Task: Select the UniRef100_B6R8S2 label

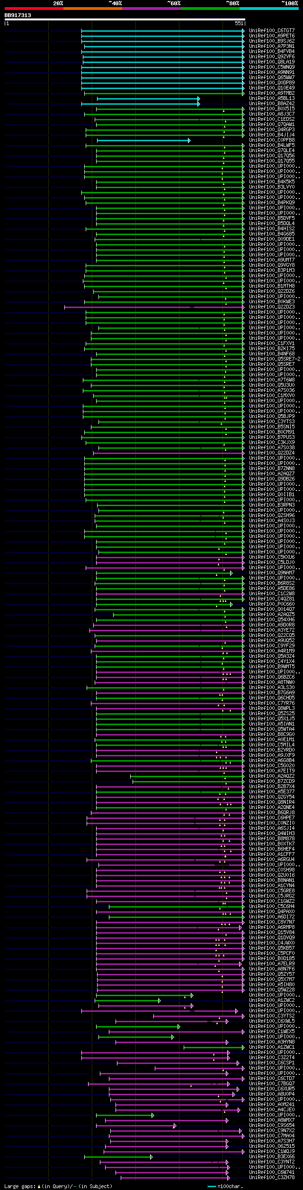Action: click(x=272, y=583)
